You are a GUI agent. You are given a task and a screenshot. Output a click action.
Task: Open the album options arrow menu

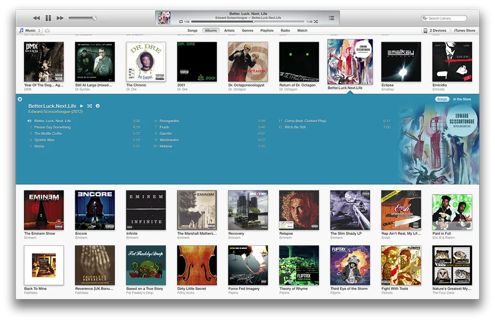pyautogui.click(x=98, y=106)
